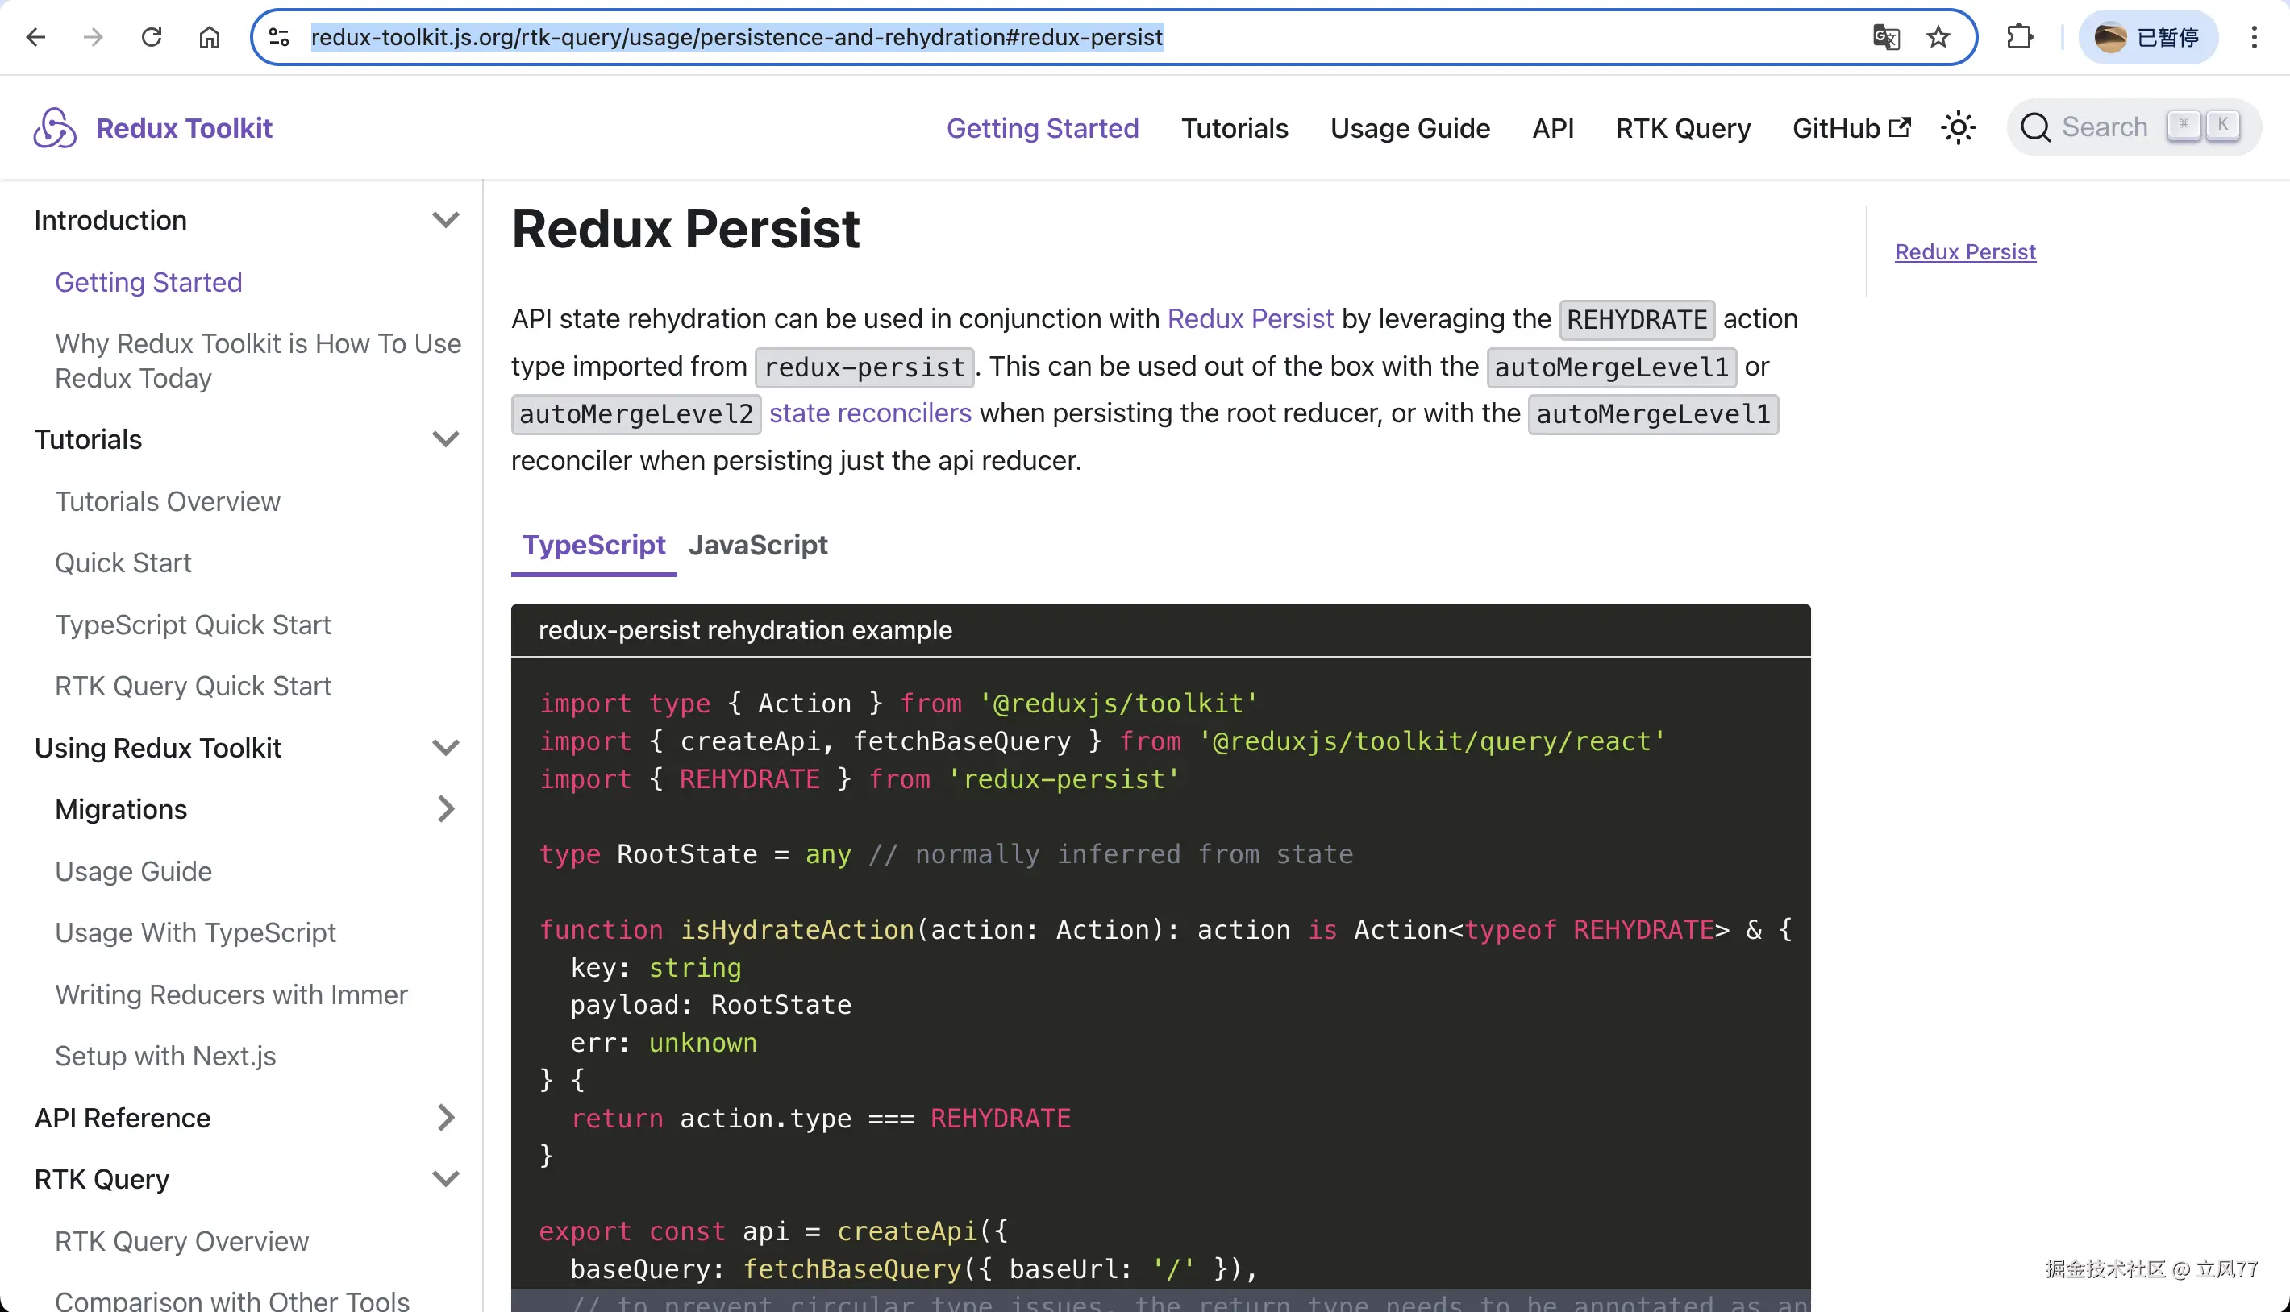
Task: Click the autoMergeLevel2 inline code
Action: (635, 413)
